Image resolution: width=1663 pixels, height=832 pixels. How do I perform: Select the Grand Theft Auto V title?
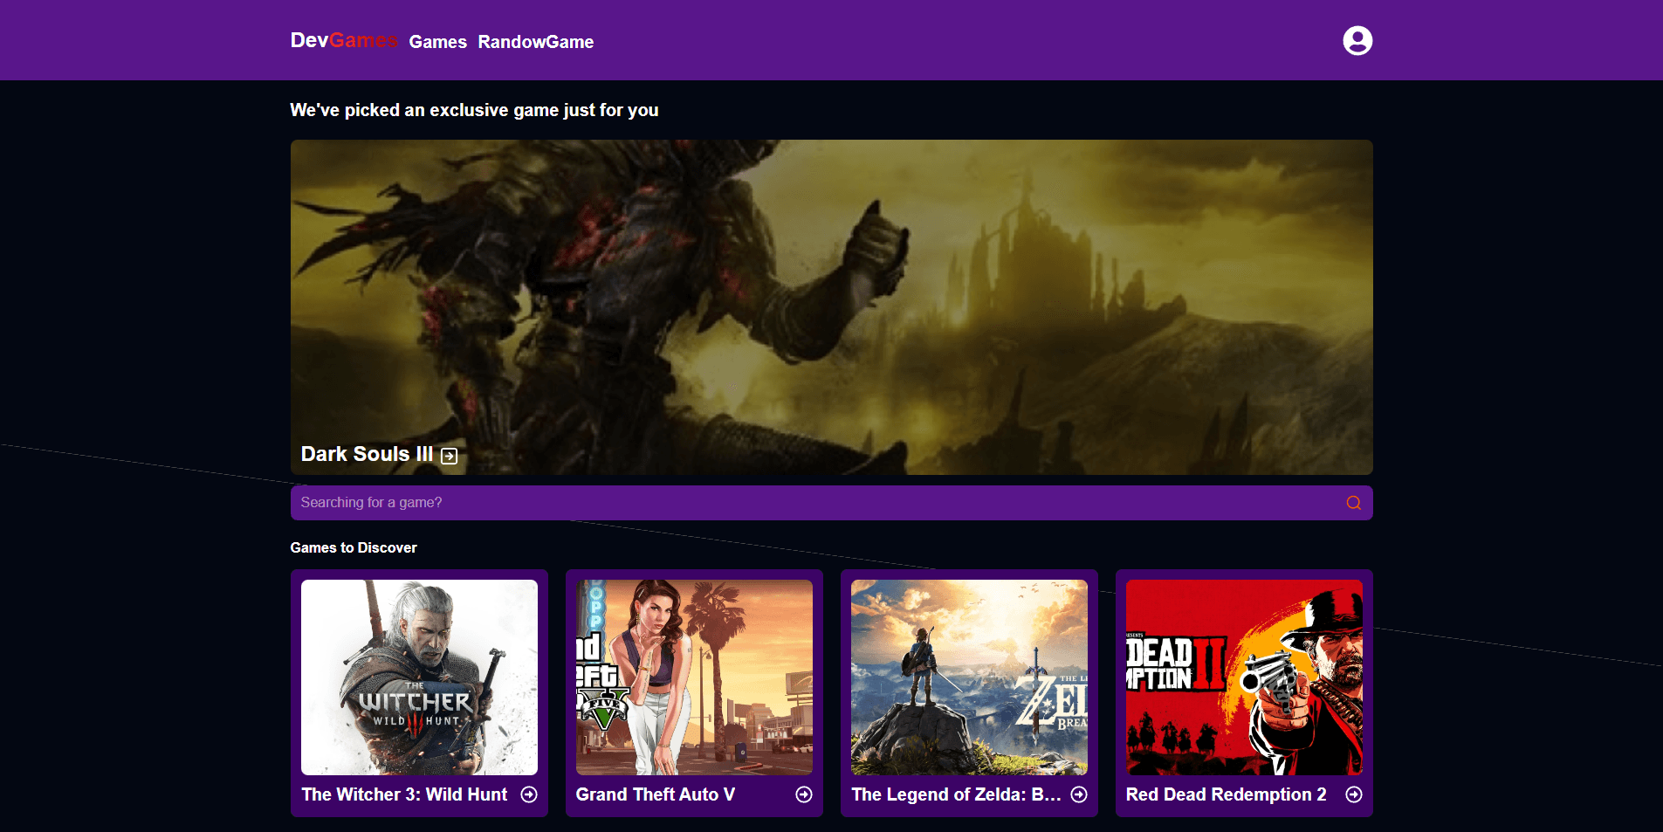[655, 794]
